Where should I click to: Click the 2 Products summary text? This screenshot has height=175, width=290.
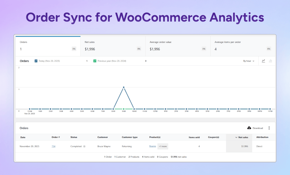pos(134,157)
